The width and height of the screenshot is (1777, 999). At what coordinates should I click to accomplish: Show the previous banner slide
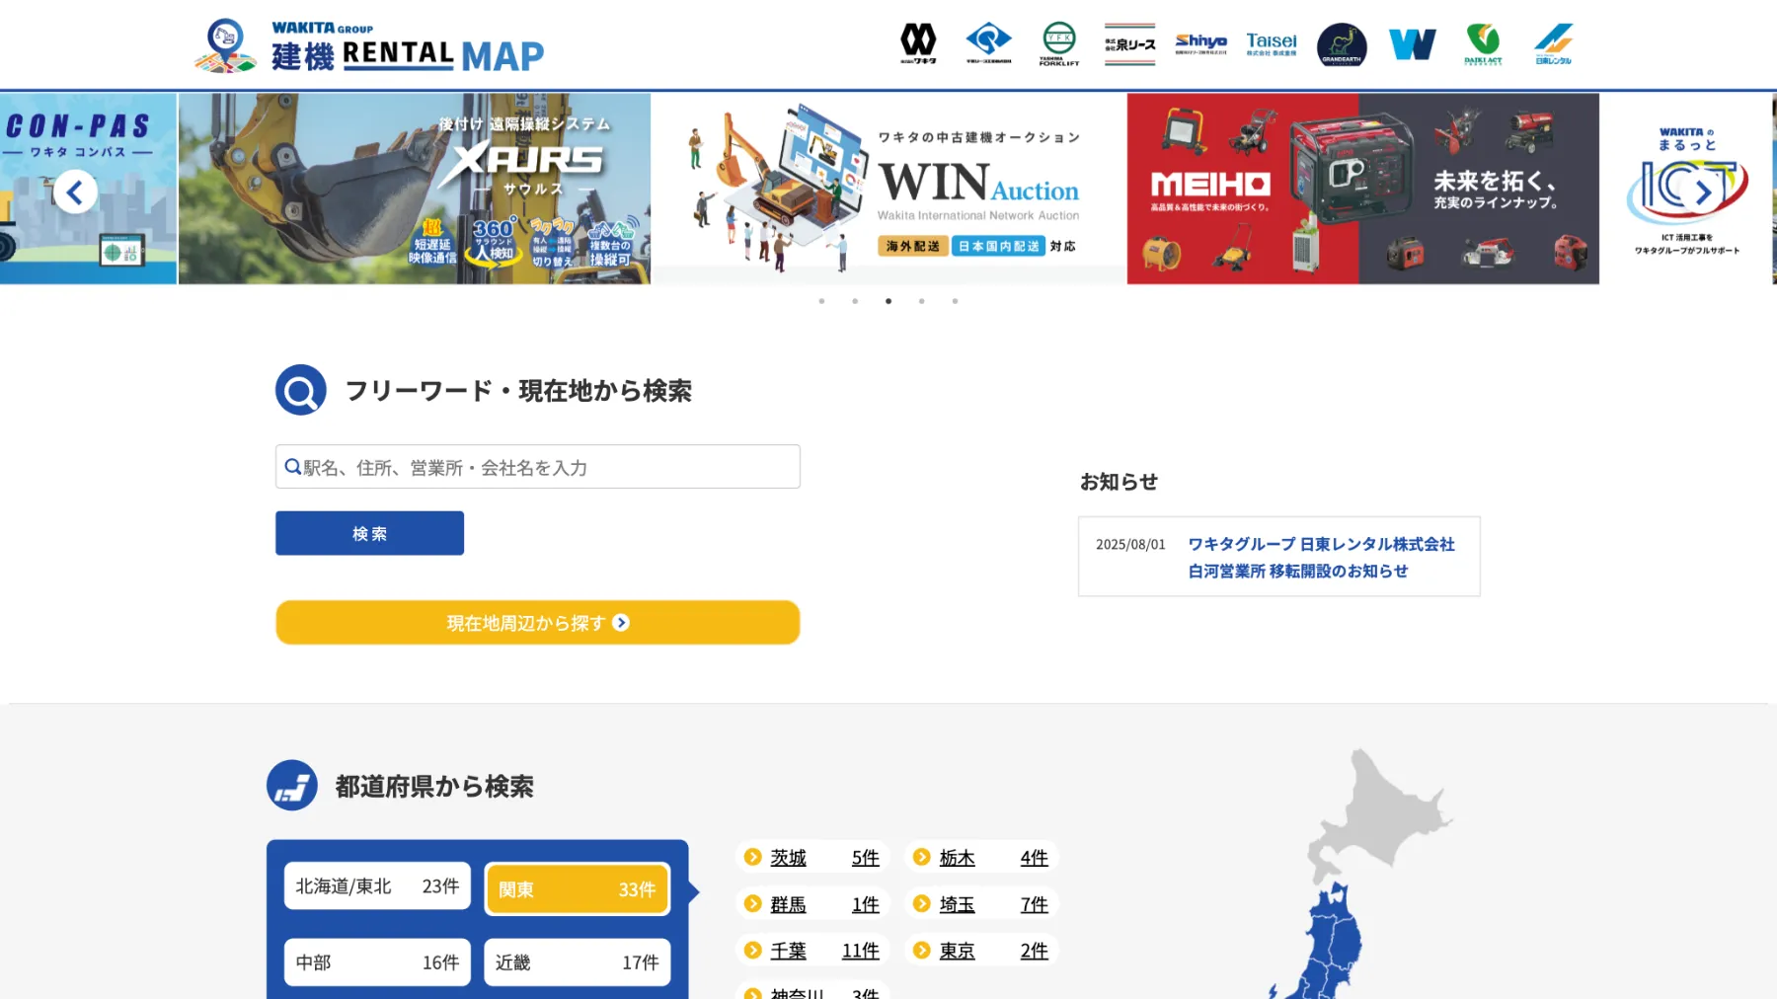[75, 192]
